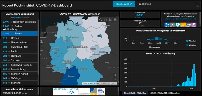Click the Robert Koch Institut logo

66,92
